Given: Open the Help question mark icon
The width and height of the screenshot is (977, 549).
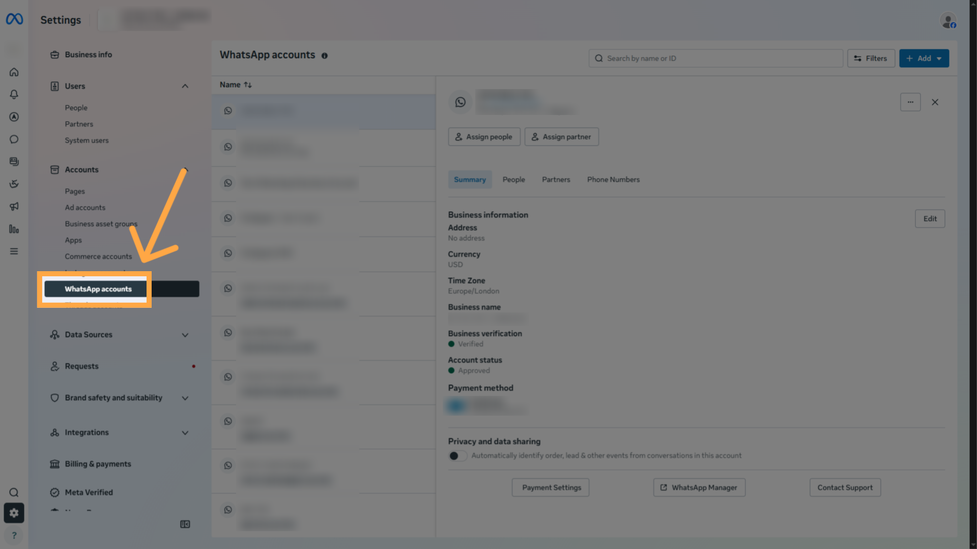Looking at the screenshot, I should coord(14,535).
